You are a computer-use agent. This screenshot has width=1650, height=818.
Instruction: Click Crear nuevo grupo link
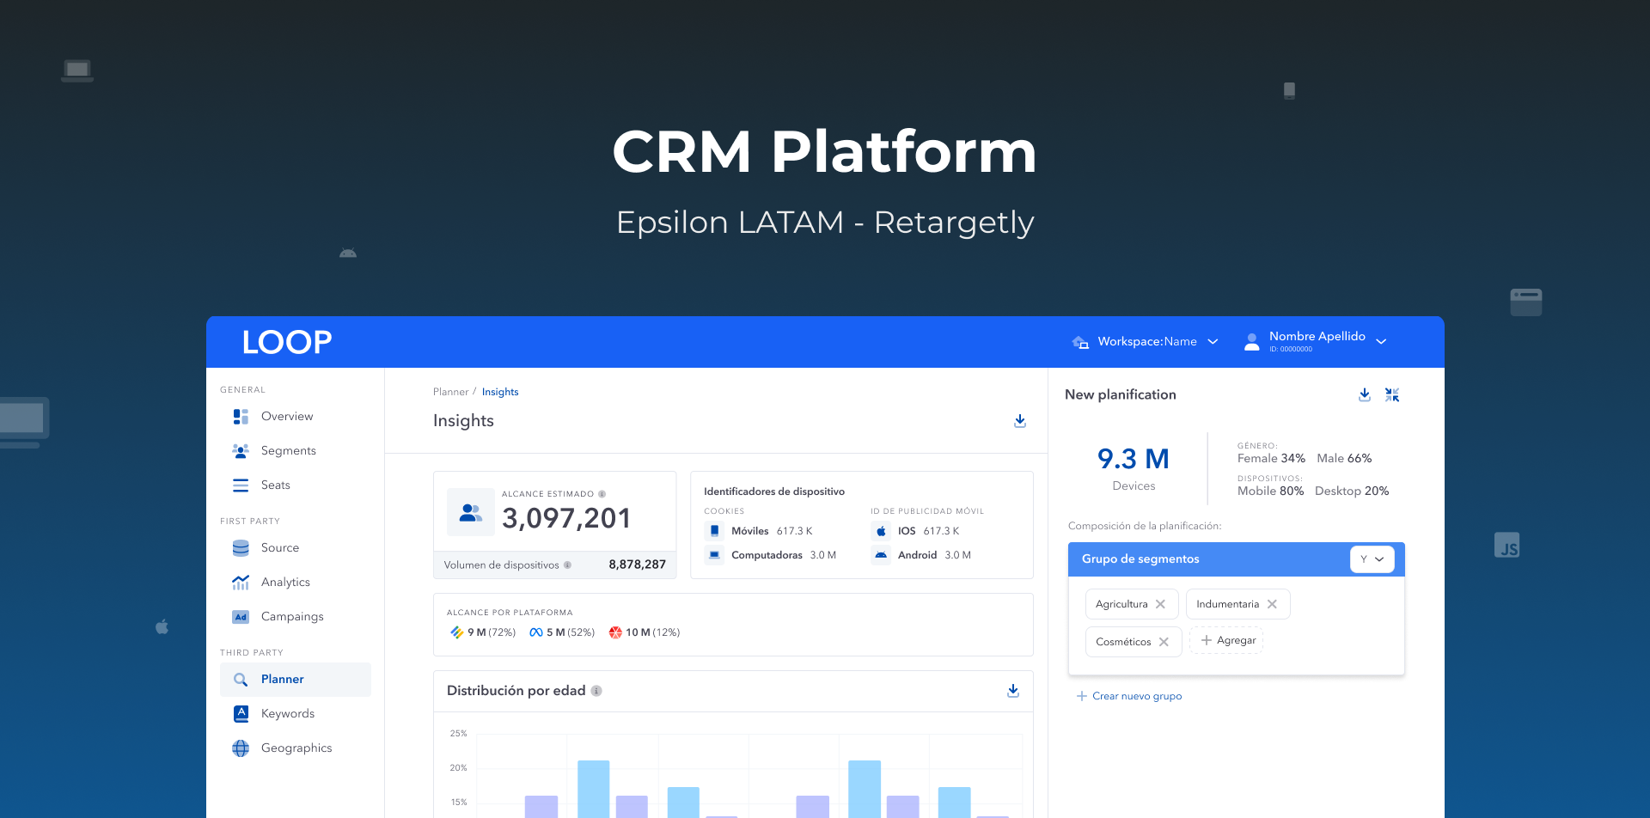pos(1129,696)
